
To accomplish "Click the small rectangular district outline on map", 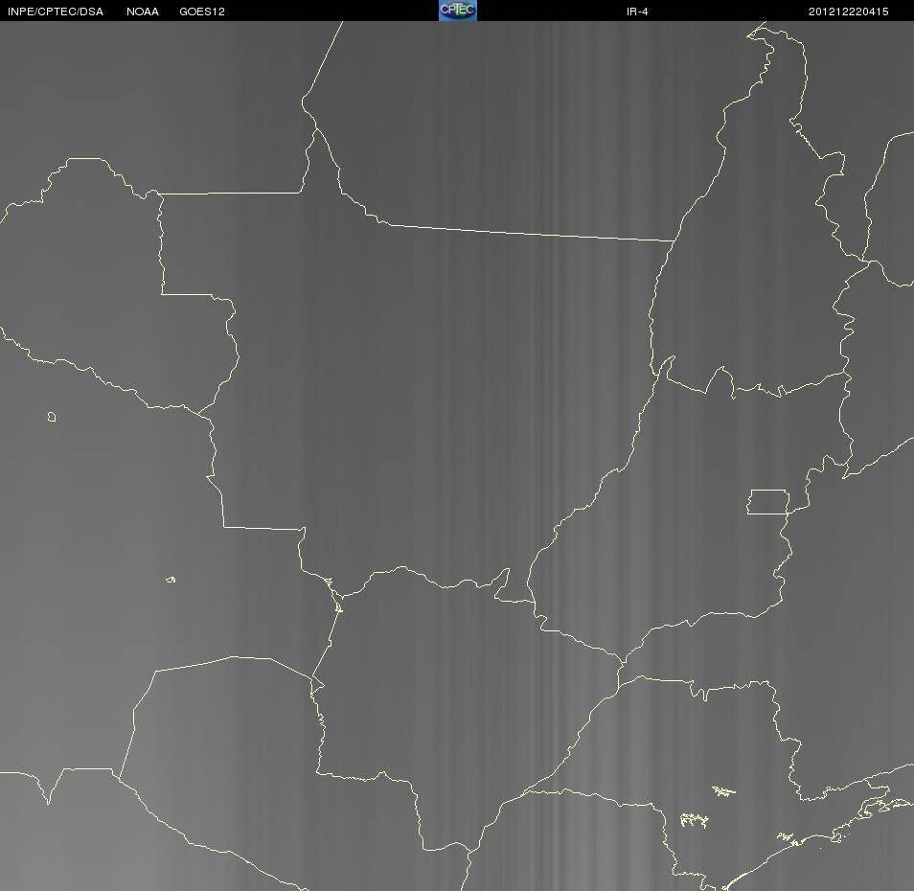I will [768, 502].
